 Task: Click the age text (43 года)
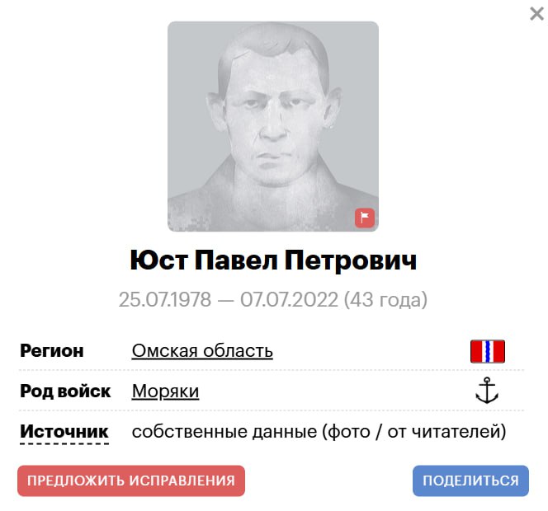385,299
